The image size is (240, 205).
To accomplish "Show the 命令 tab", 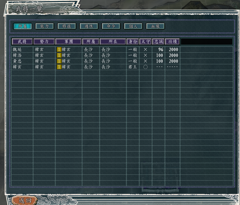I will coord(111,26).
